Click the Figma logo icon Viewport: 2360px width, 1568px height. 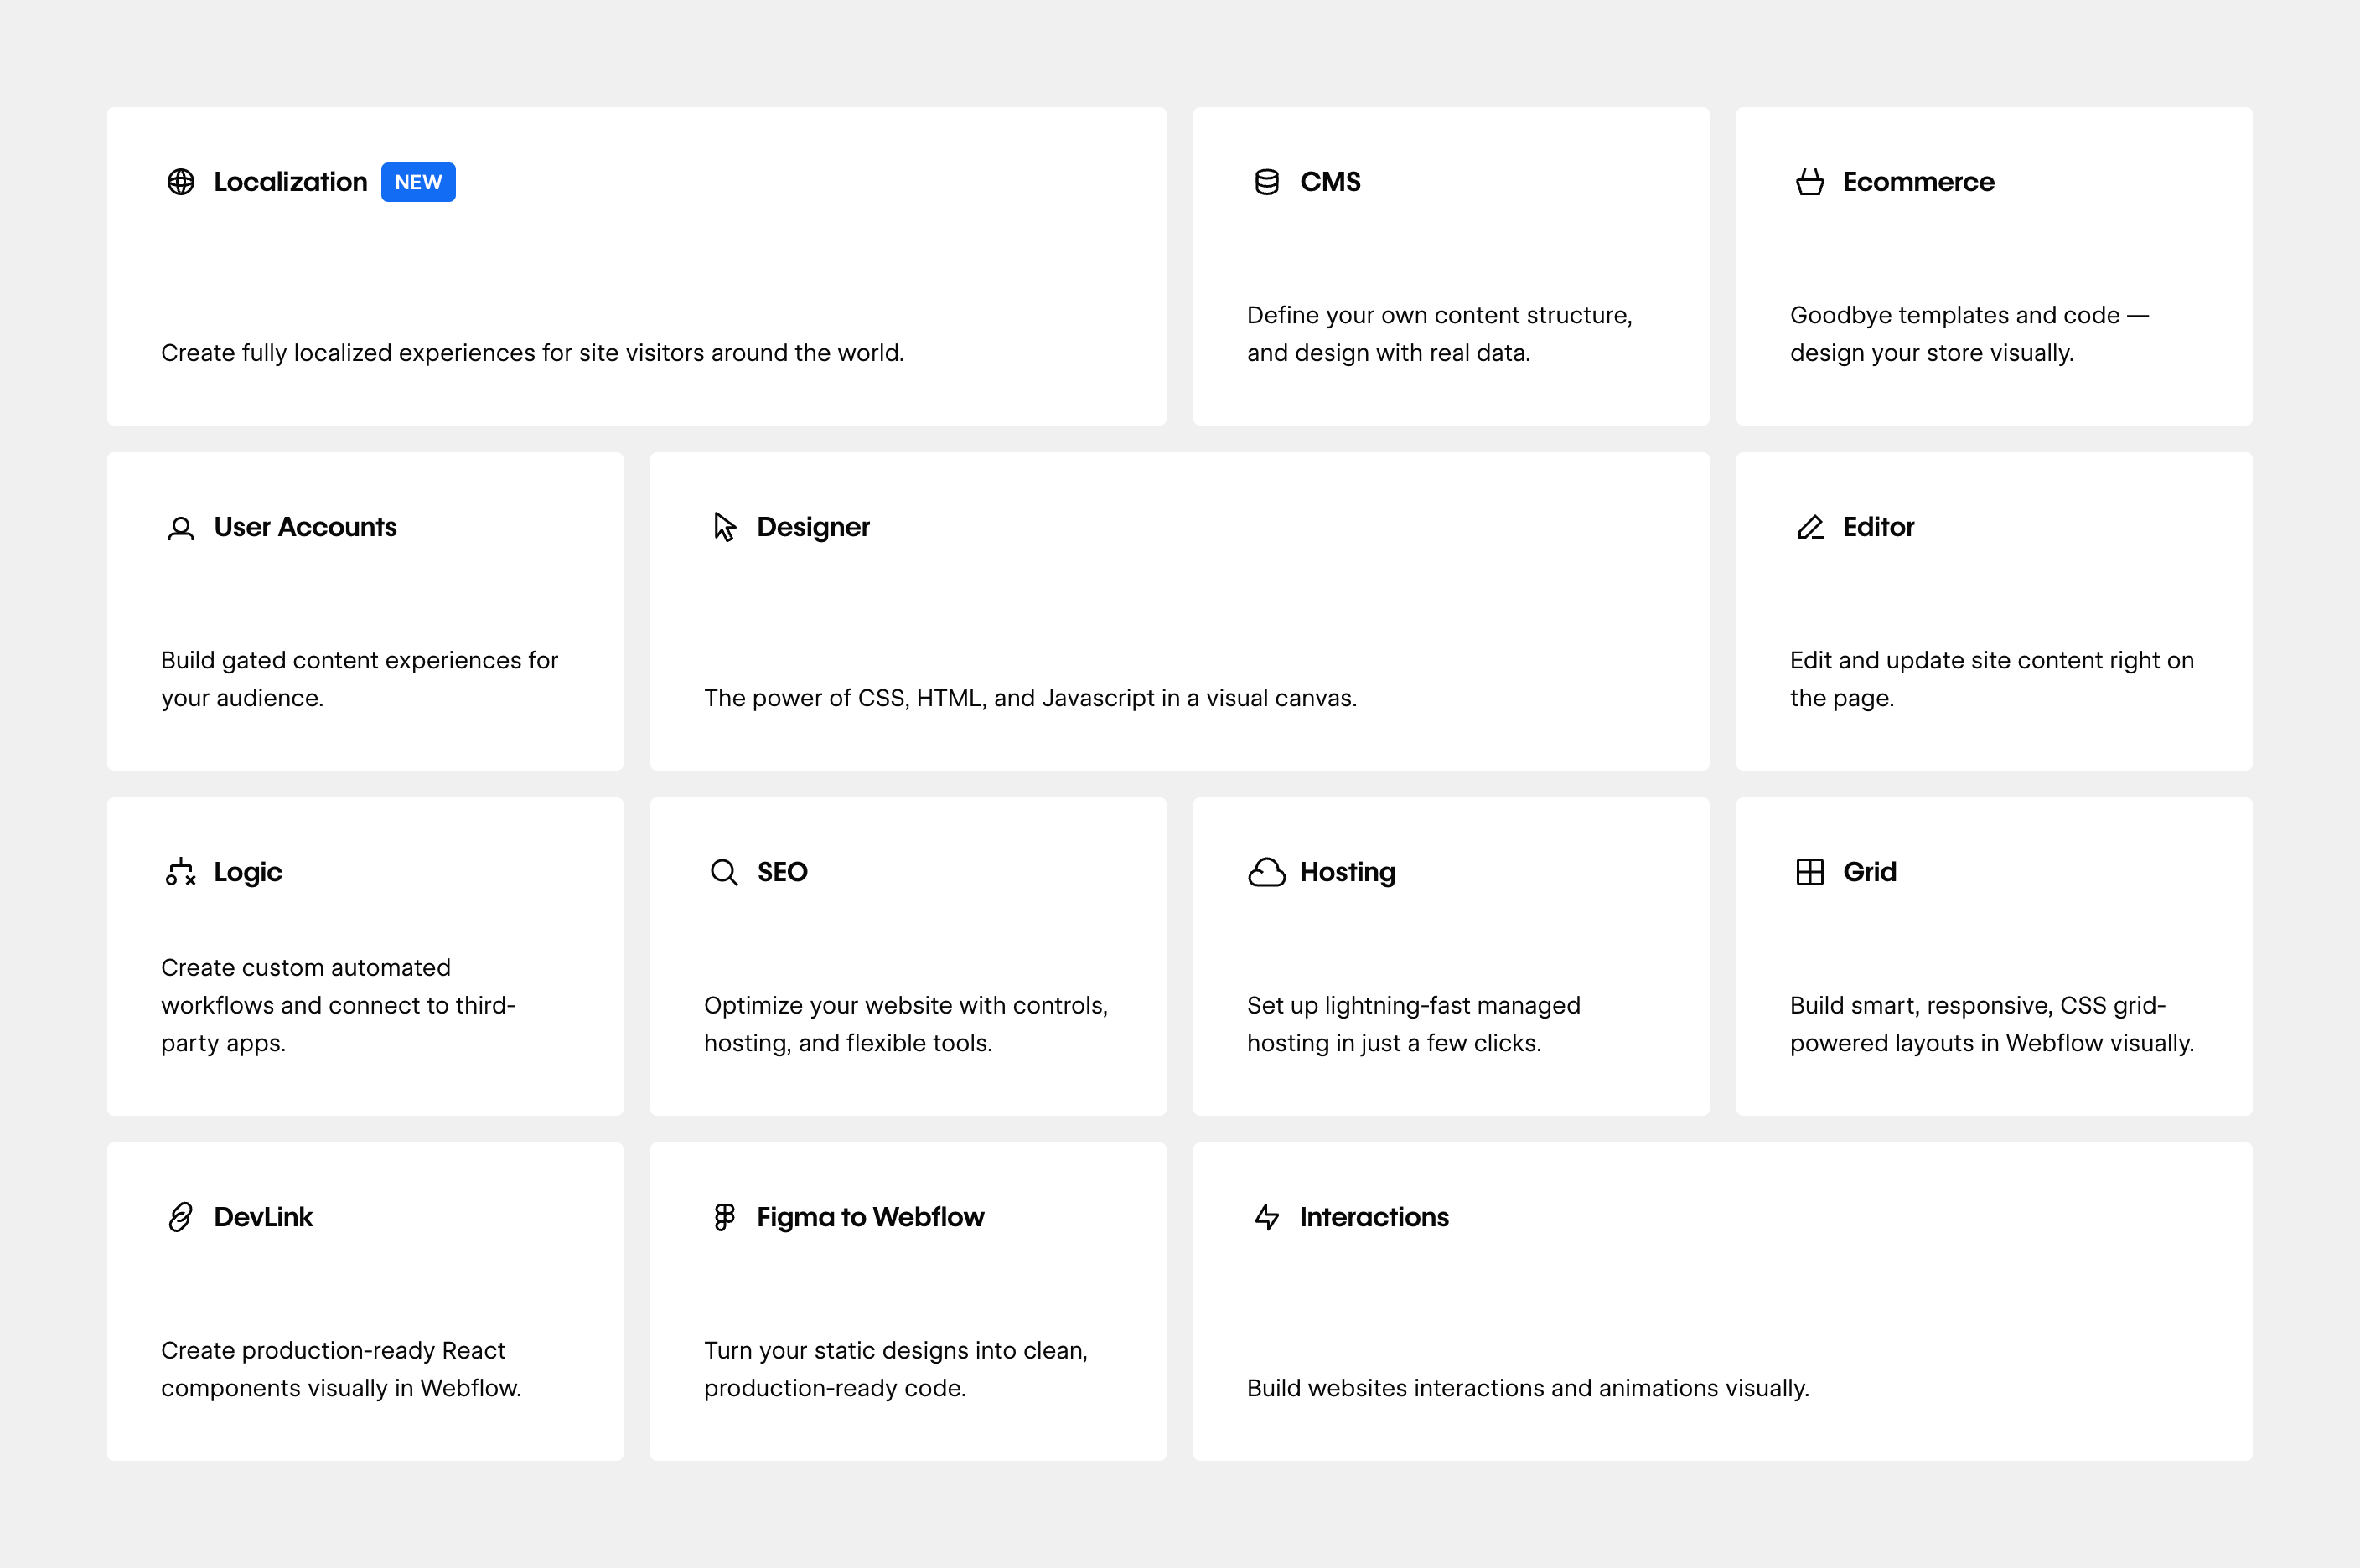724,1217
